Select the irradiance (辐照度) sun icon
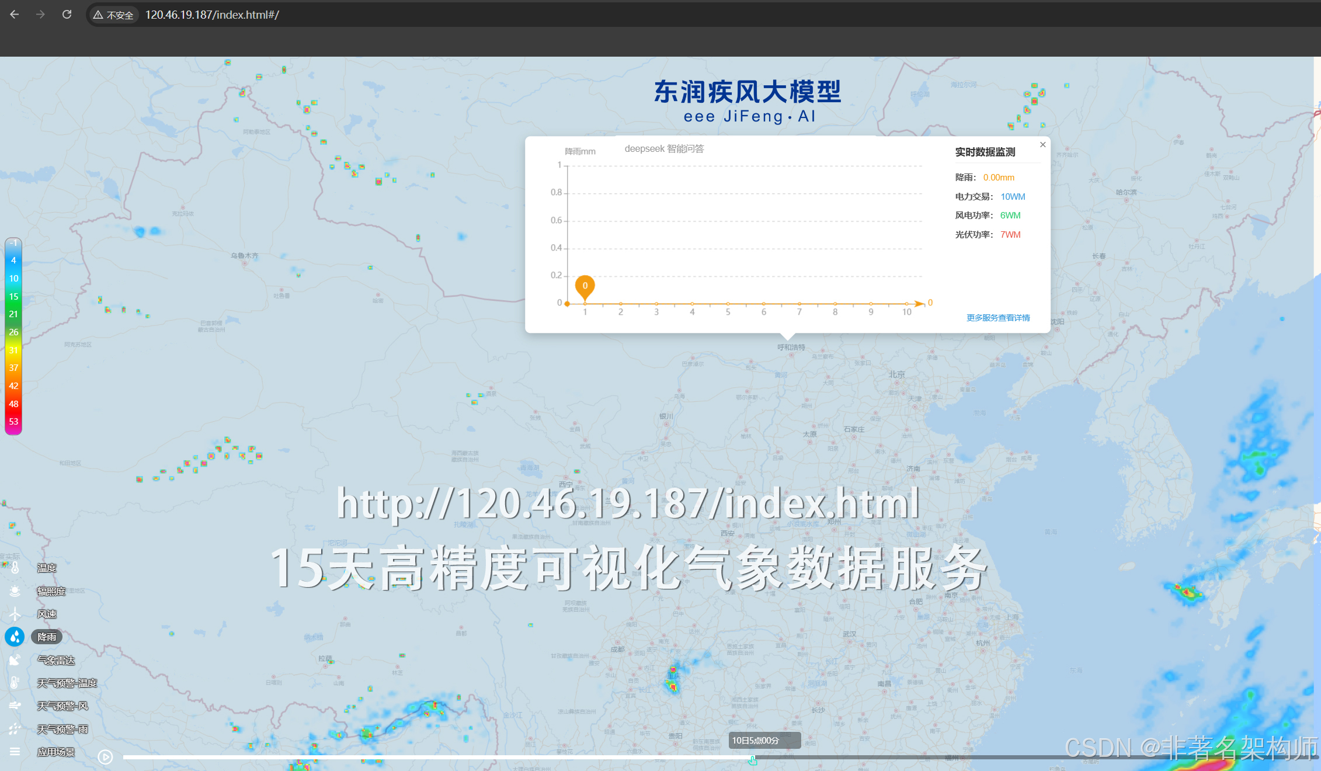The width and height of the screenshot is (1321, 771). 15,591
